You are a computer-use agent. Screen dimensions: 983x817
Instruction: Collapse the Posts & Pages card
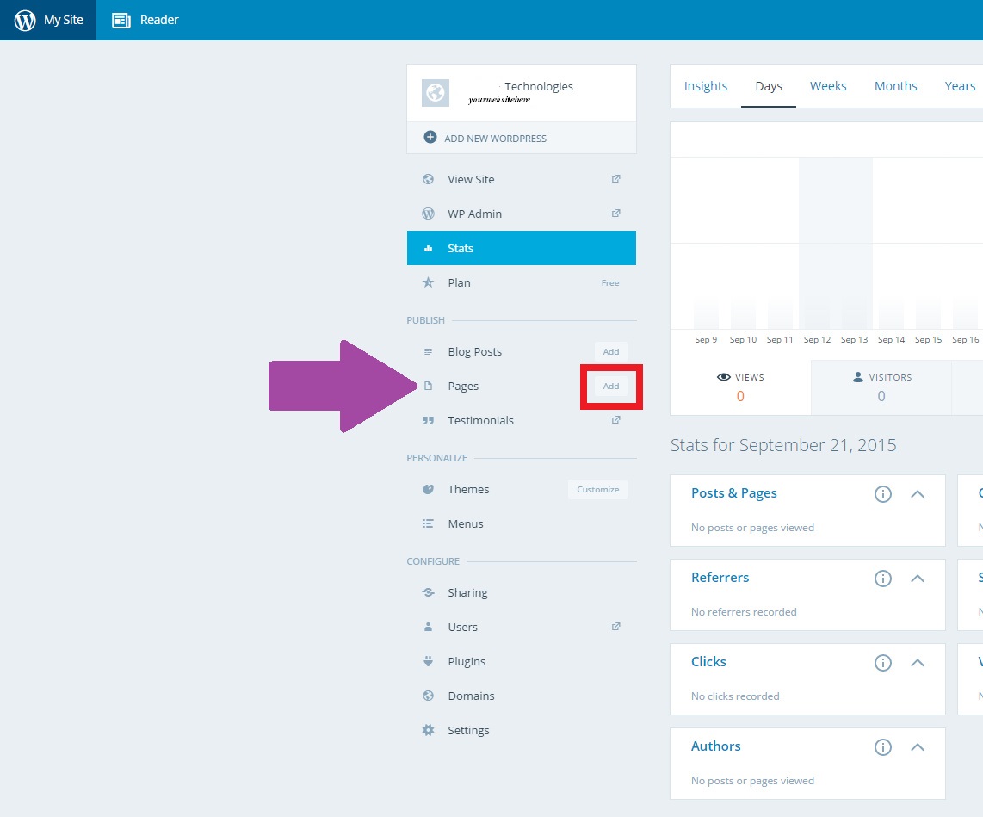[x=918, y=494]
